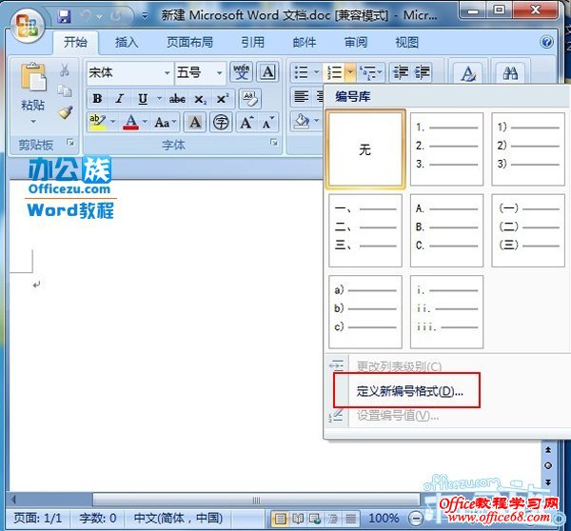Viewport: 571px width, 531px height.
Task: Click the Help question mark icon
Action: click(546, 43)
